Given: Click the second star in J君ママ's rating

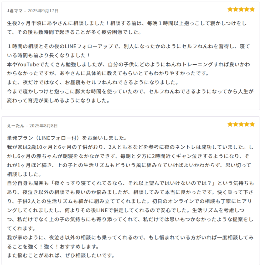Looking at the screenshot, I should tap(236, 10).
